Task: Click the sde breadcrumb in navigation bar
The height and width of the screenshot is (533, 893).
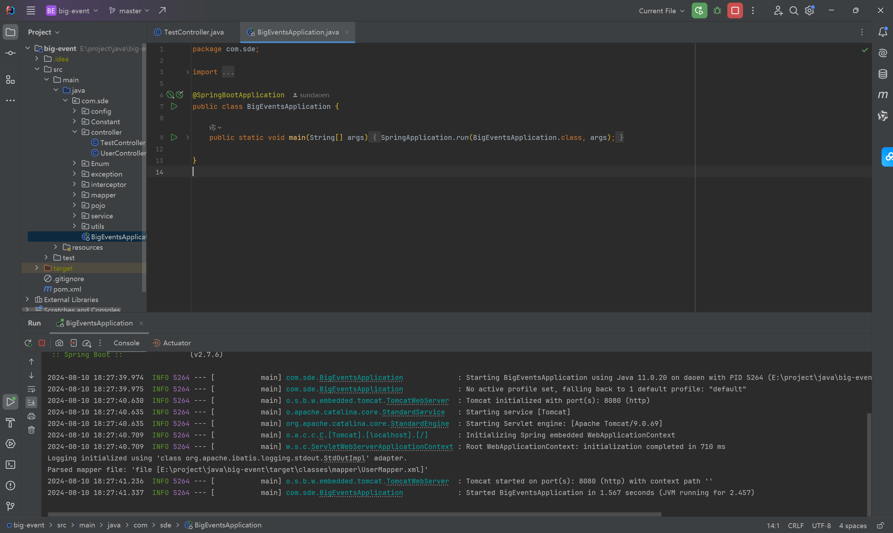Action: 166,525
